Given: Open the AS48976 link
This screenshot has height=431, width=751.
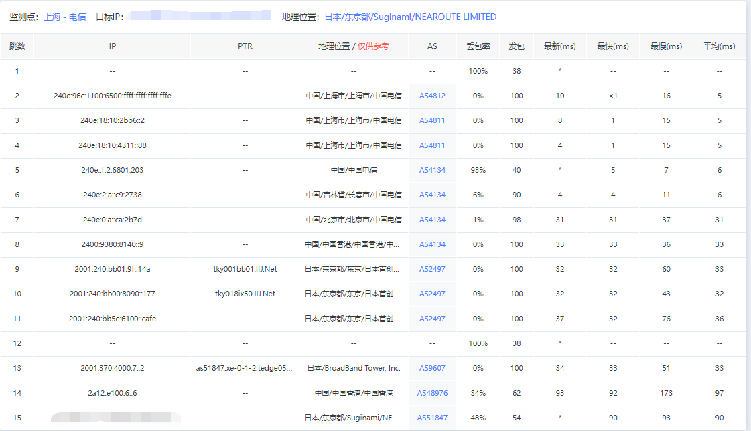Looking at the screenshot, I should click(x=432, y=393).
